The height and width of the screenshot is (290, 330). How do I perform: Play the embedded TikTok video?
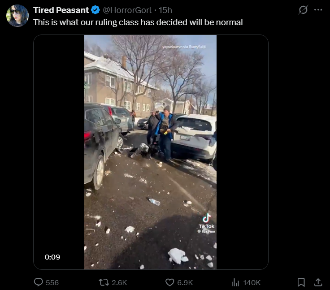[150, 152]
